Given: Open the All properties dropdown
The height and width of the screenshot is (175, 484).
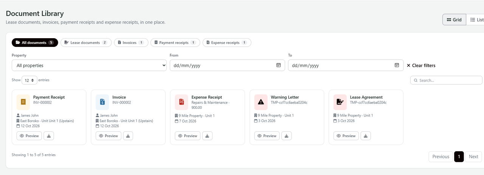Looking at the screenshot, I should pos(89,65).
